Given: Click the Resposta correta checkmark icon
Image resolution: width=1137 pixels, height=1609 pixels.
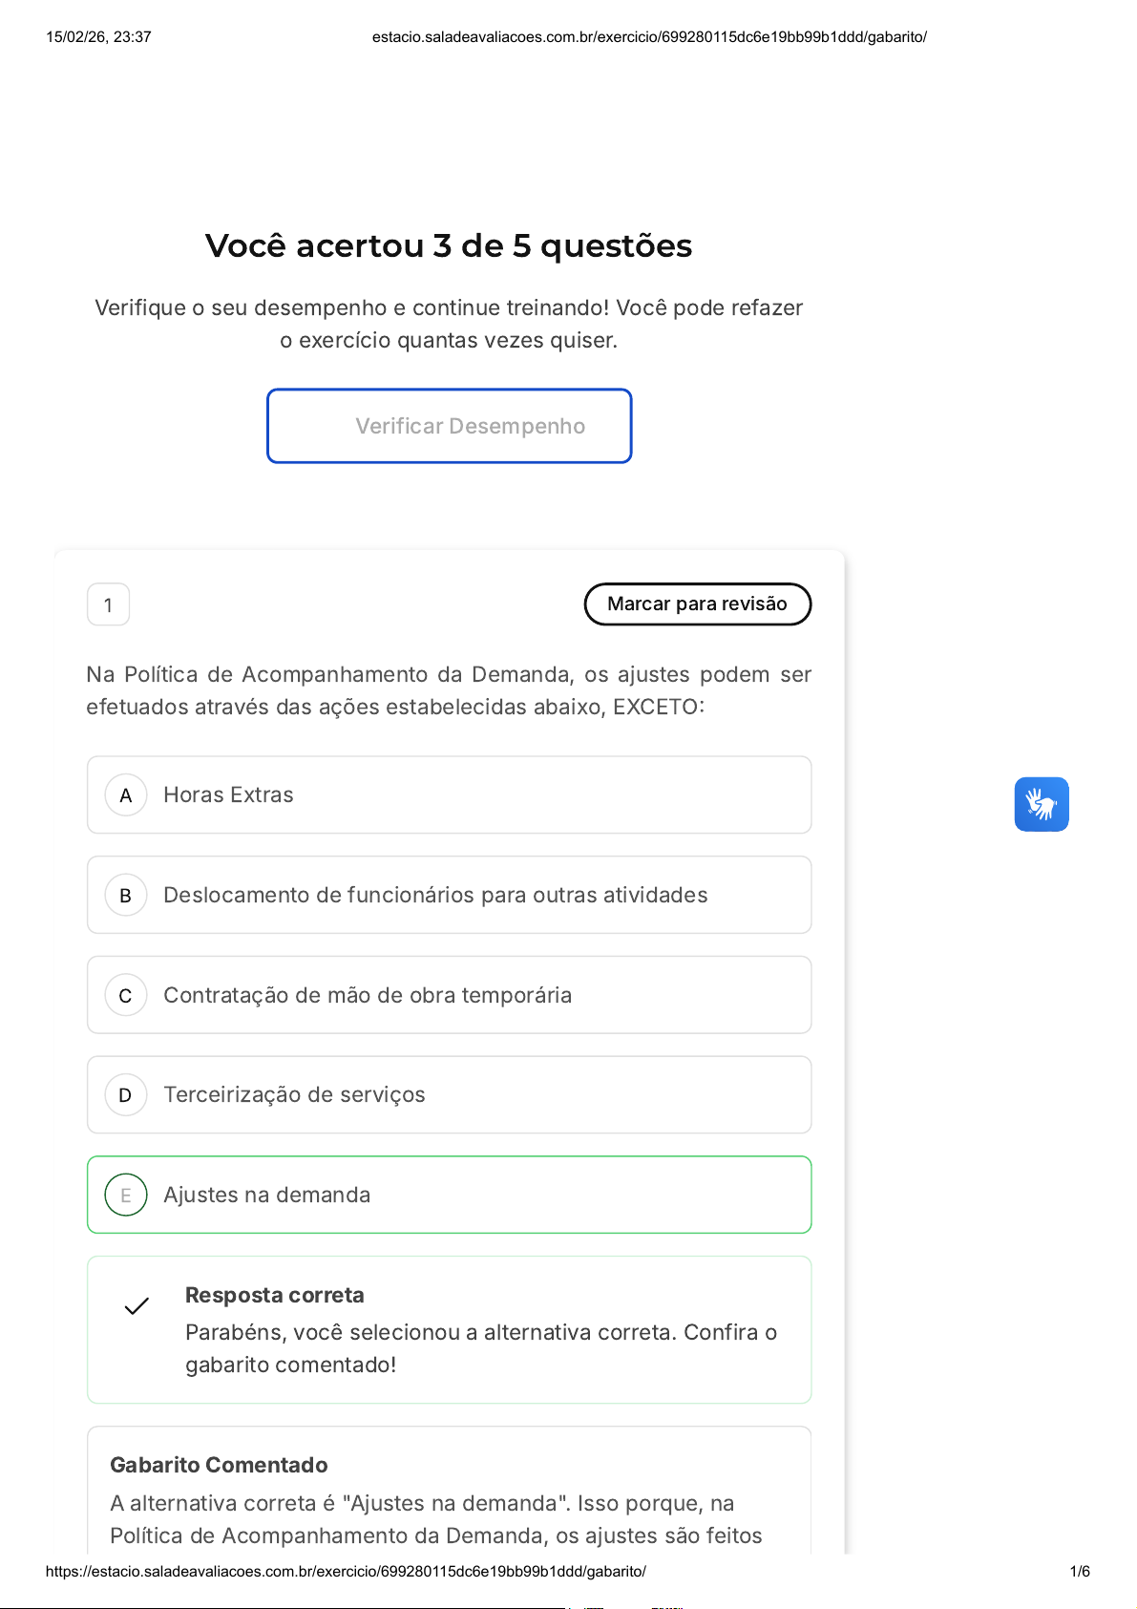Looking at the screenshot, I should click(x=137, y=1306).
